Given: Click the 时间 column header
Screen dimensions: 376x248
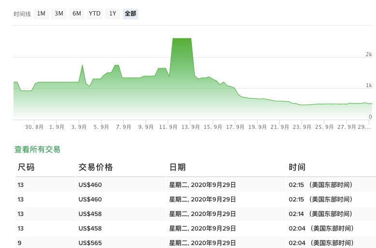Looking at the screenshot, I should (297, 167).
